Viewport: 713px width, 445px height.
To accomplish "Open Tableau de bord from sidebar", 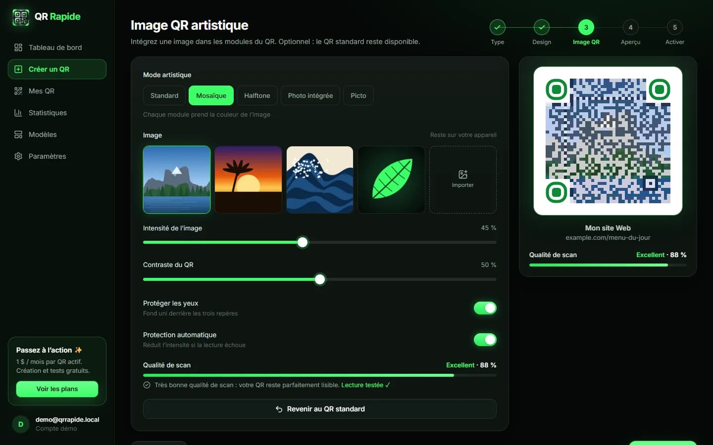I will point(57,47).
